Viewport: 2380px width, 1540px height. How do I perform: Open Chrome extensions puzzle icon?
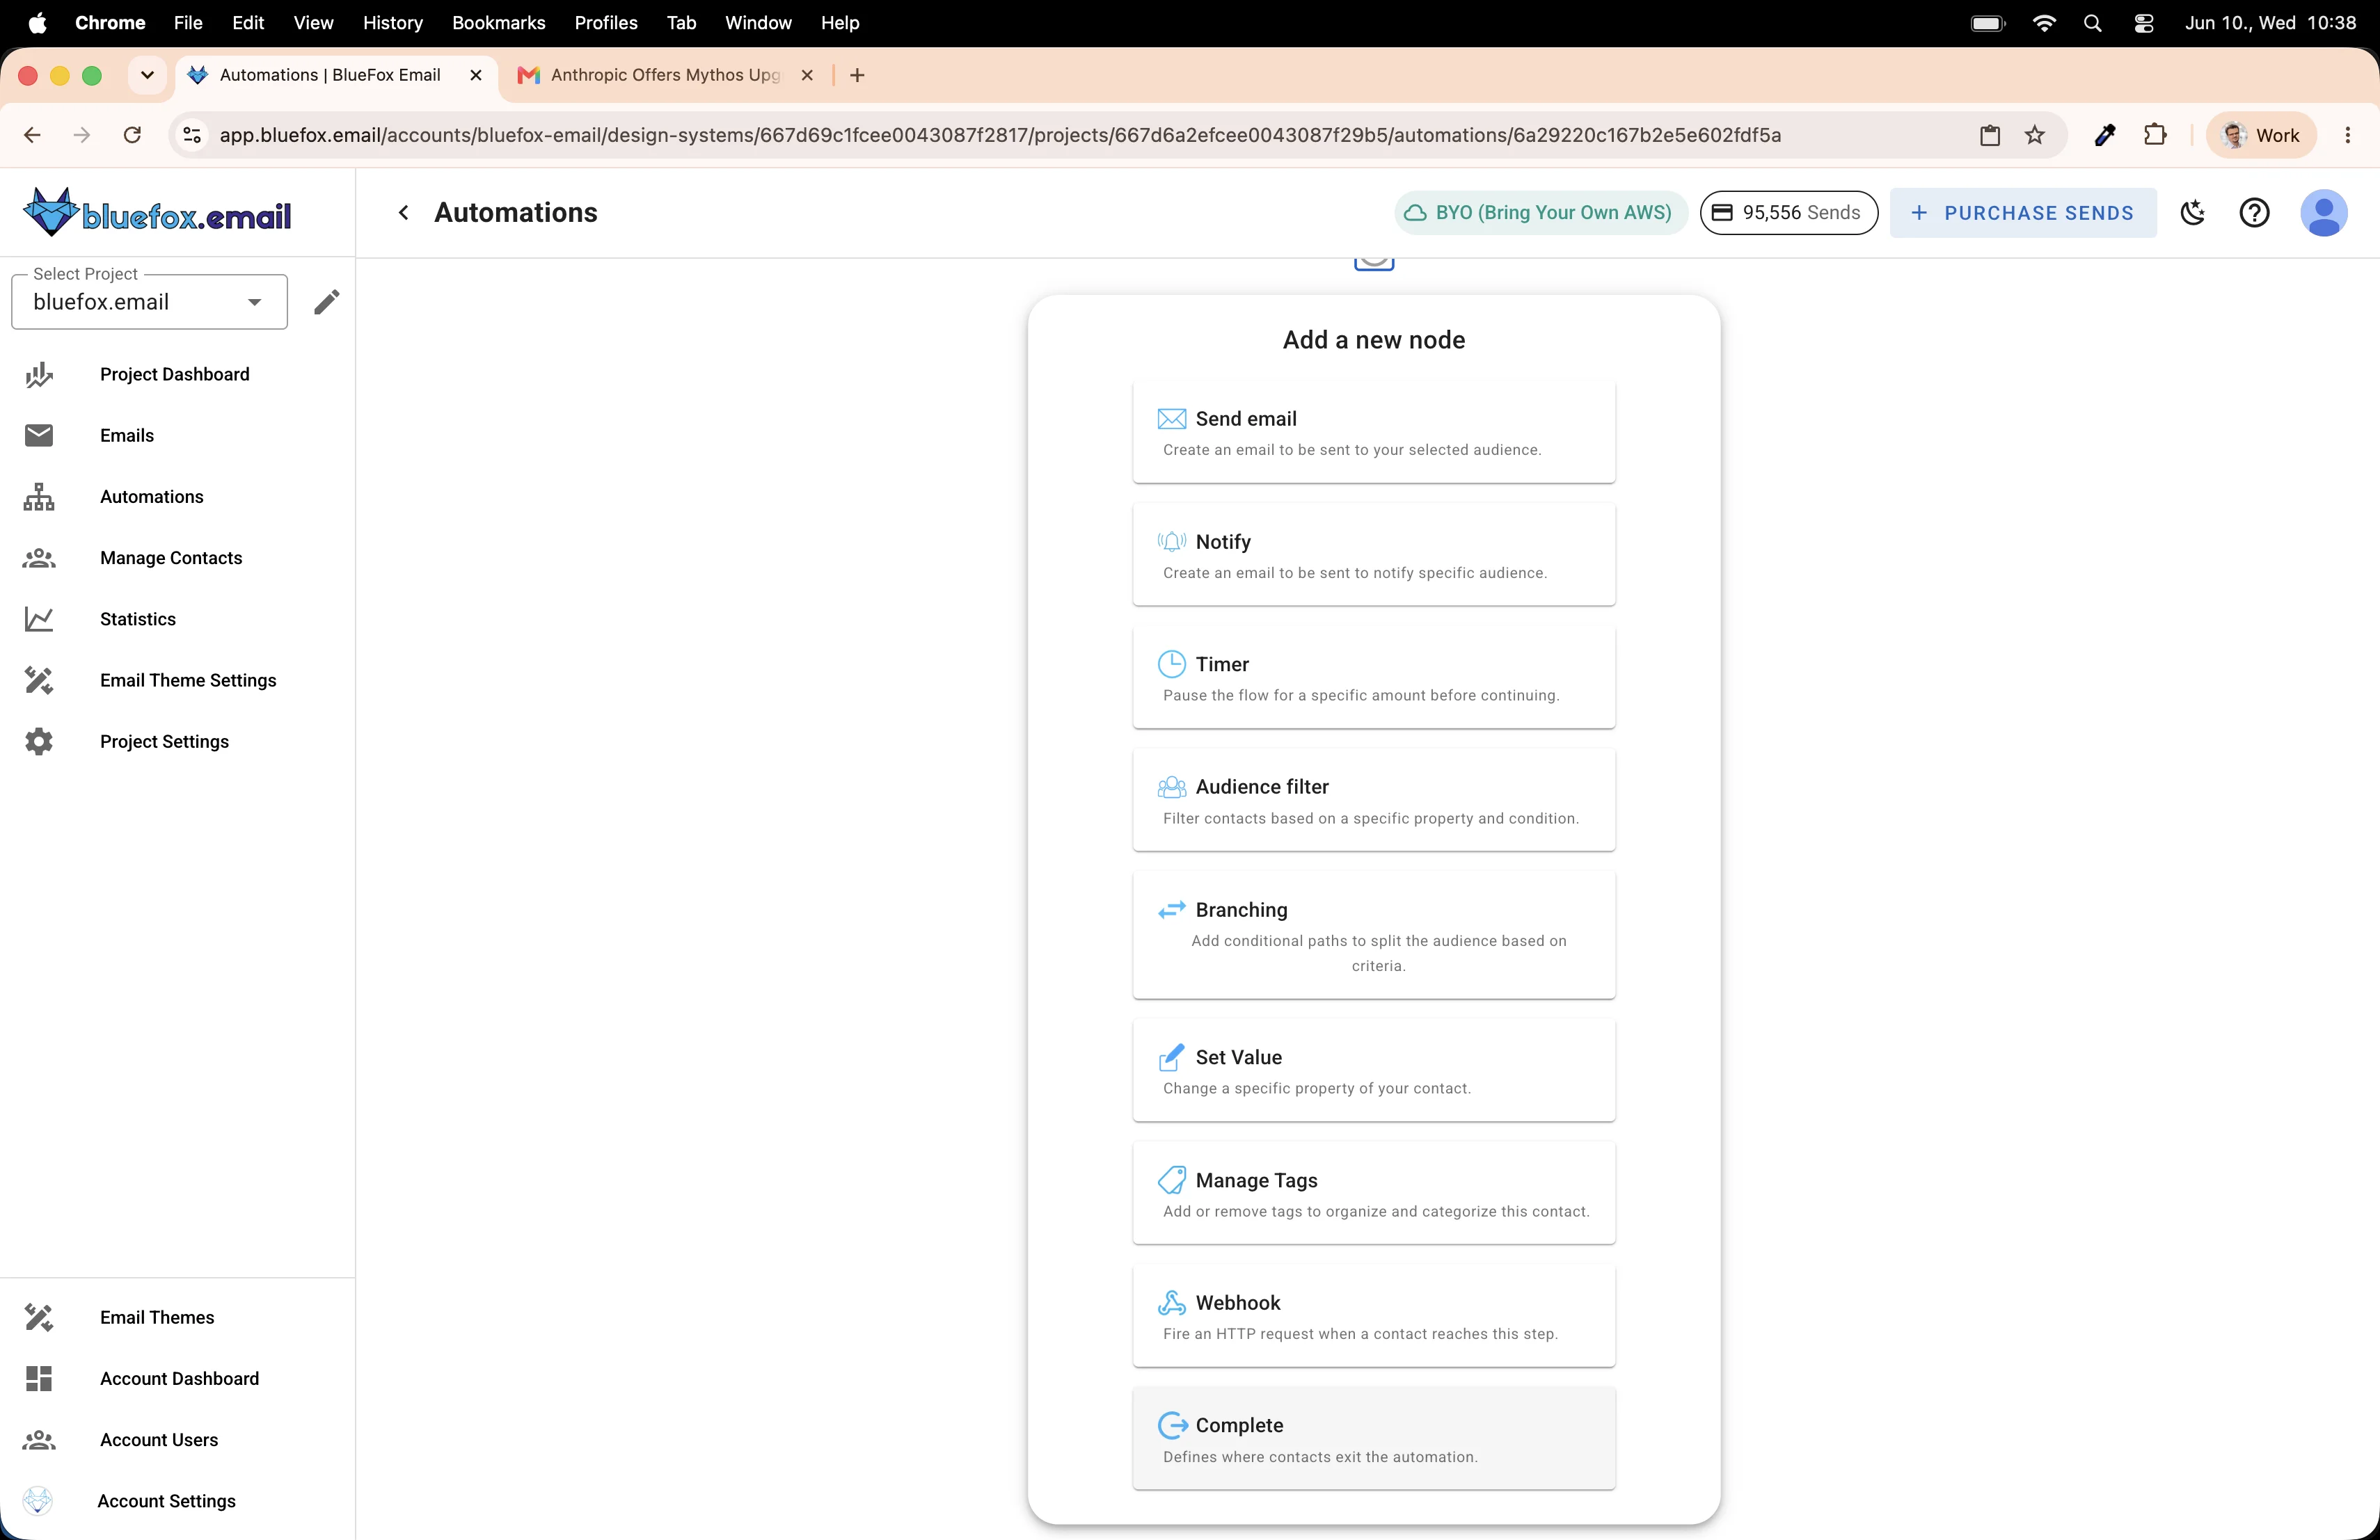click(2155, 135)
